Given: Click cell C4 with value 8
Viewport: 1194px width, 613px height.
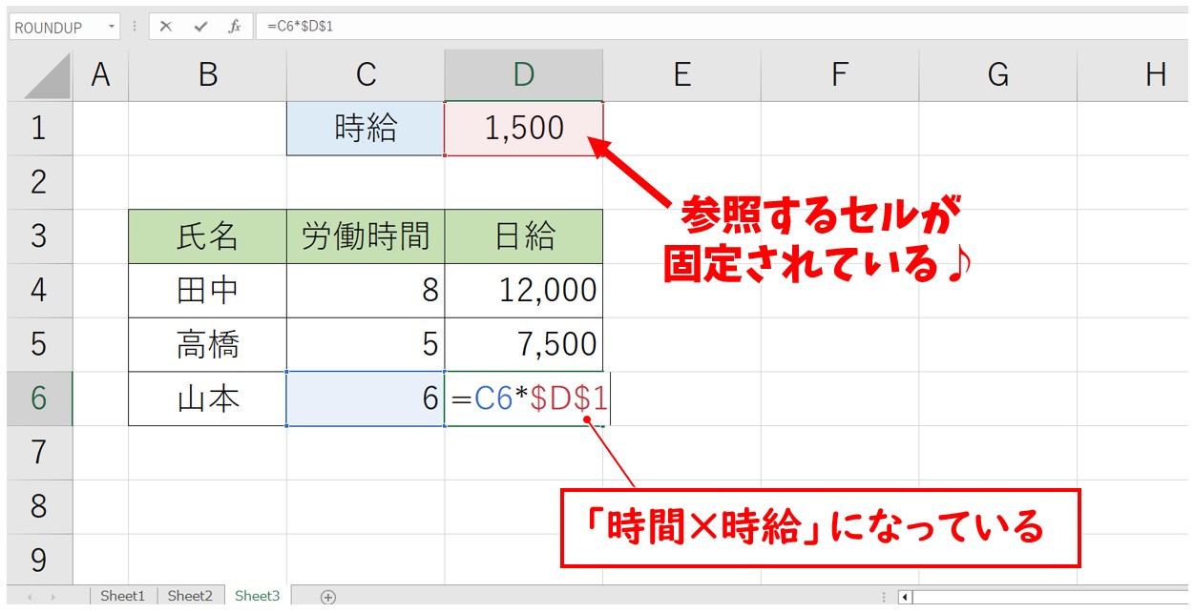Looking at the screenshot, I should click(366, 291).
